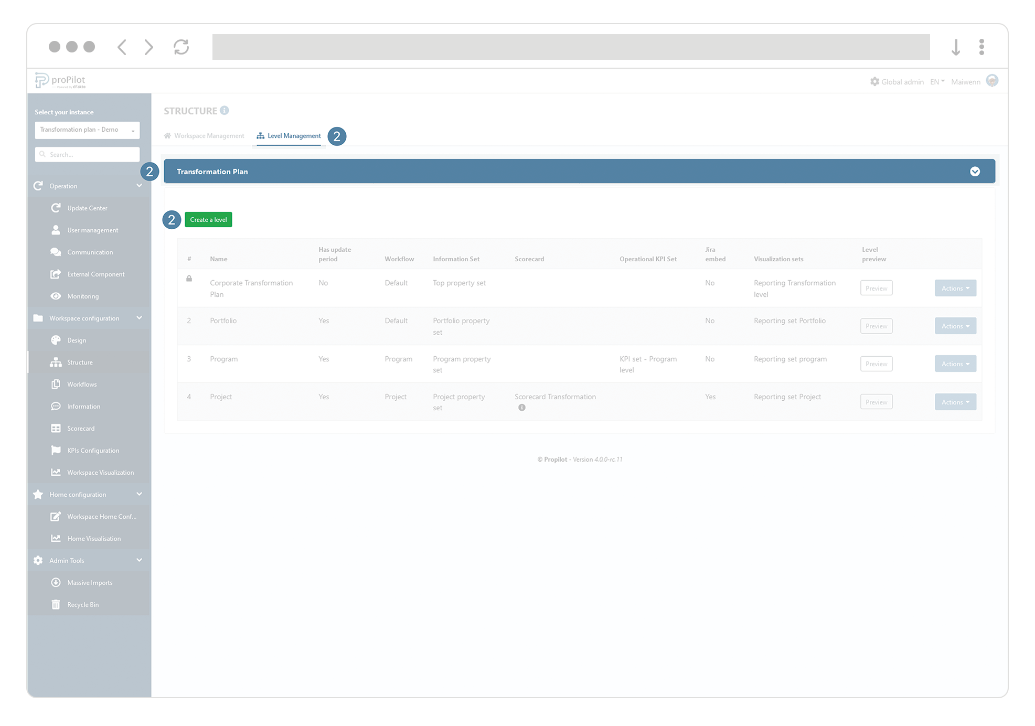Preview the Project level
This screenshot has width=1035, height=726.
click(x=876, y=402)
